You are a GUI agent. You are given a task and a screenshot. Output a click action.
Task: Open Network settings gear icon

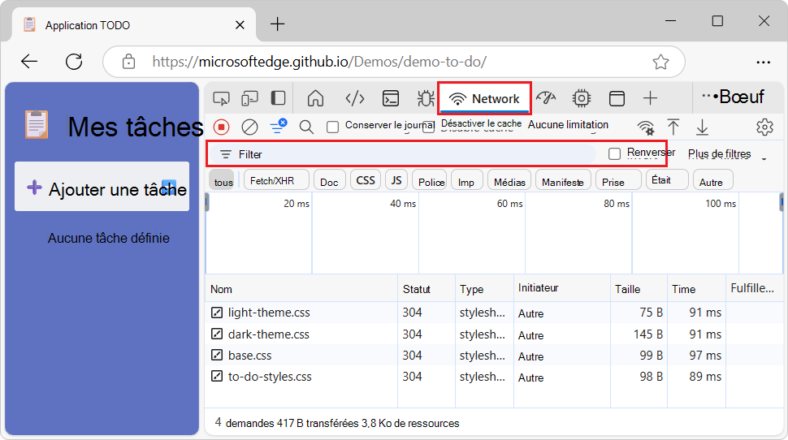click(x=764, y=127)
